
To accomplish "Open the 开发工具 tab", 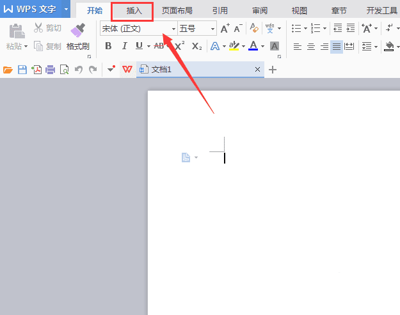I will (382, 11).
